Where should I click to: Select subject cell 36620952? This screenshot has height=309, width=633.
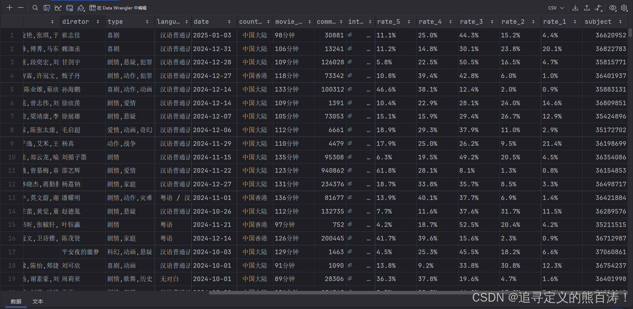point(605,35)
